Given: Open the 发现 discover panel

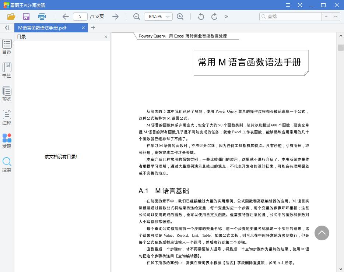Looking at the screenshot, I should click(x=7, y=140).
